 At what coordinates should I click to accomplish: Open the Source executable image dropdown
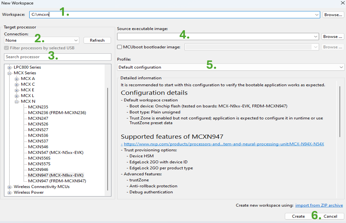pyautogui.click(x=315, y=37)
